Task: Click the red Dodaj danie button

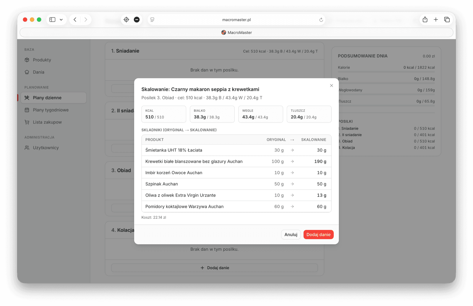Action: click(x=318, y=234)
